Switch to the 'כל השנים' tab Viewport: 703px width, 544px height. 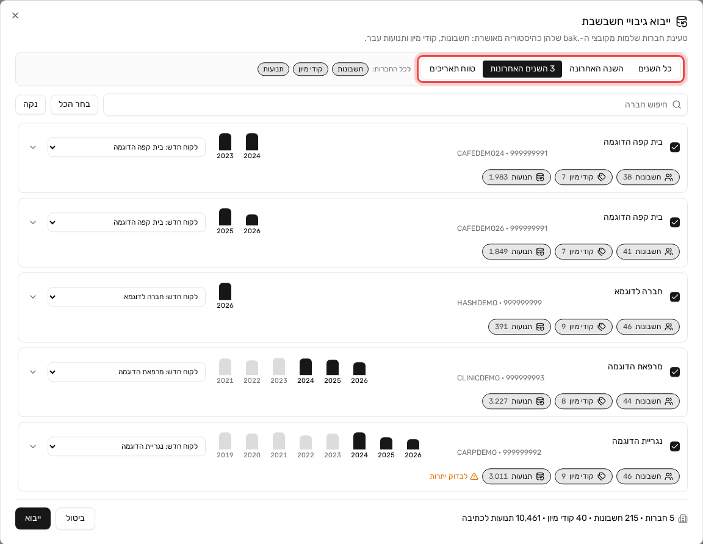(655, 68)
